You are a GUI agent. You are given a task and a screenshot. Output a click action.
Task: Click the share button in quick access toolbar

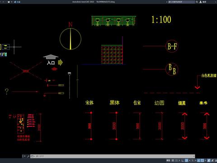coord(17,2)
